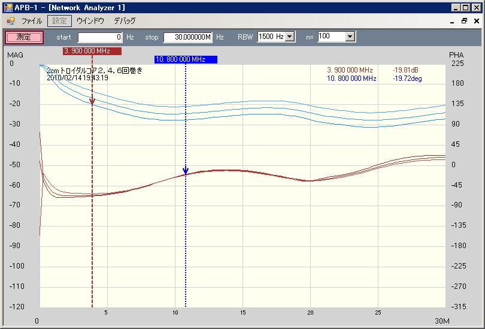Click the start frequency input field
Screen dimensions: 485x329
[x=100, y=37]
